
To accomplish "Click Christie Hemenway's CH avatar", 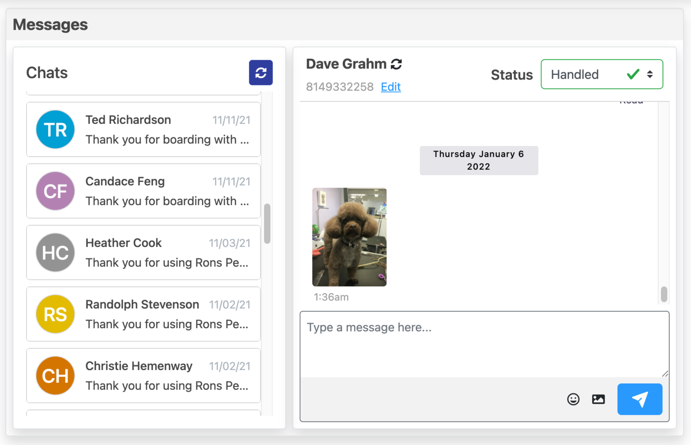I will [x=55, y=375].
